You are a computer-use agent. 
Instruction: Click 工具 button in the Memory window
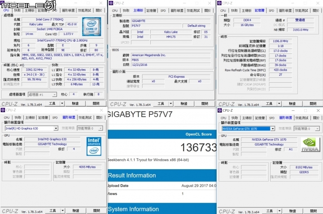pos(269,104)
